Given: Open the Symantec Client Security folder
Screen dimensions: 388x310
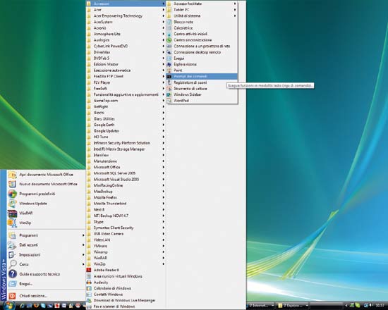Looking at the screenshot, I should (126, 228).
